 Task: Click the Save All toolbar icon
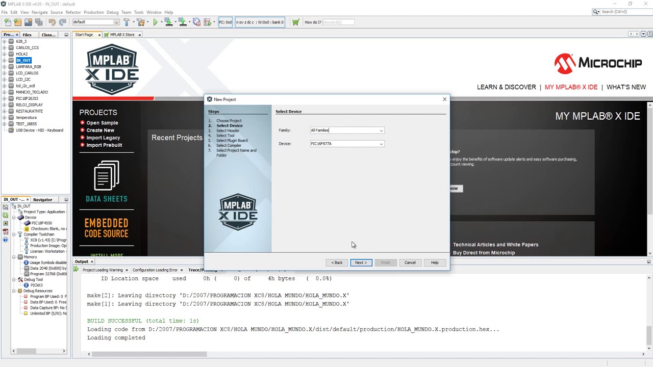[39, 22]
